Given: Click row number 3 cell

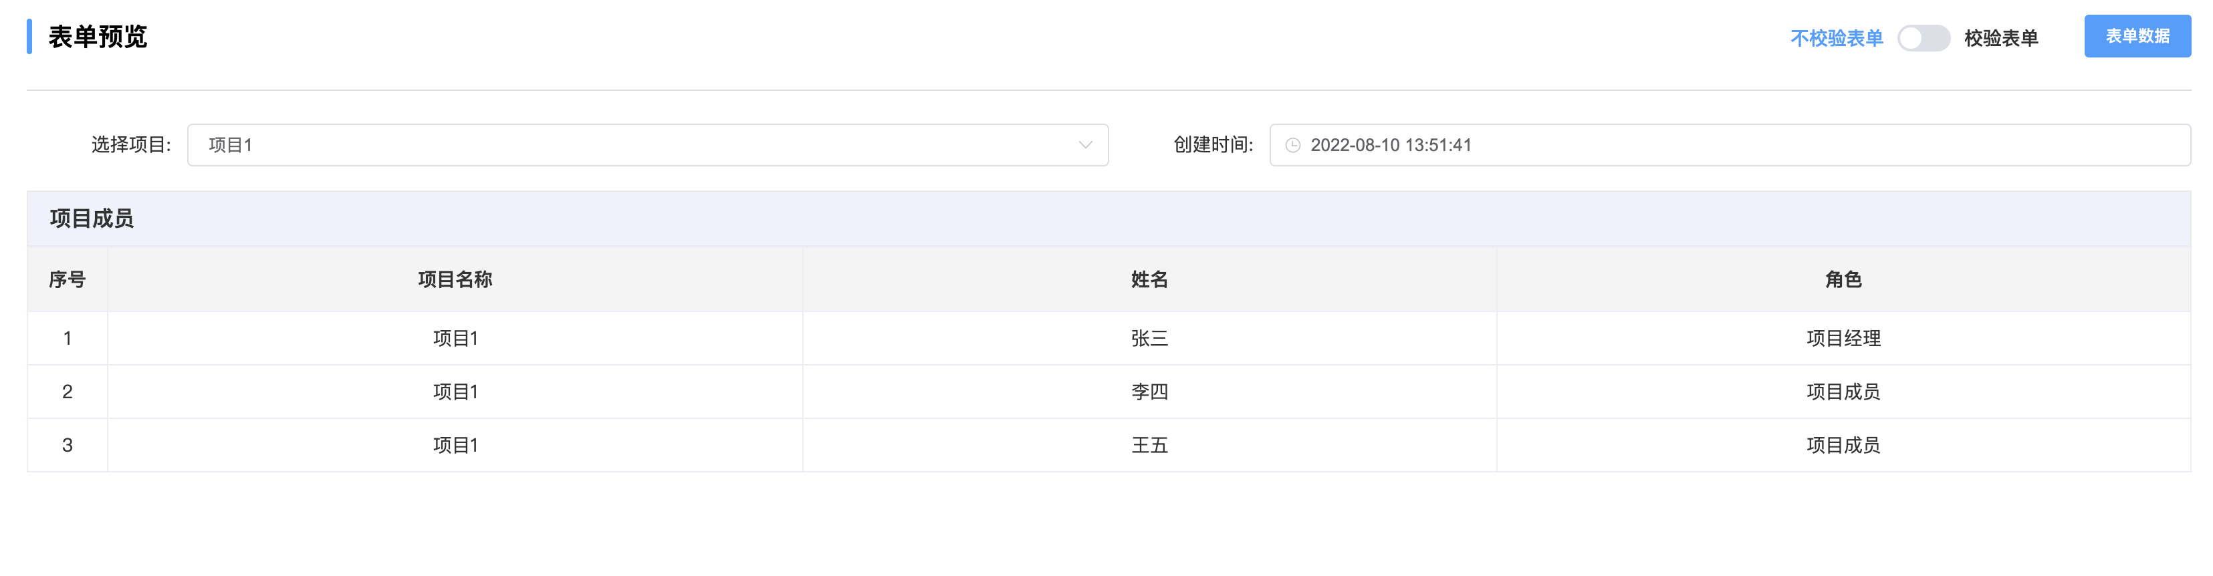Looking at the screenshot, I should (67, 444).
